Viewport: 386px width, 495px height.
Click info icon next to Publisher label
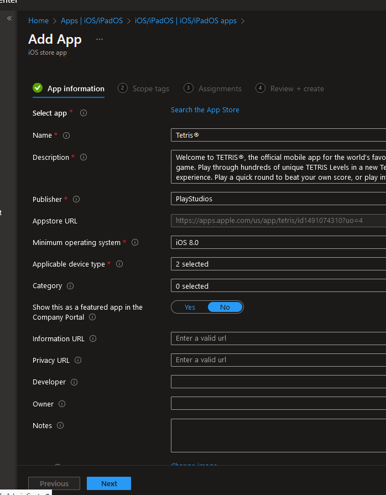tap(76, 199)
